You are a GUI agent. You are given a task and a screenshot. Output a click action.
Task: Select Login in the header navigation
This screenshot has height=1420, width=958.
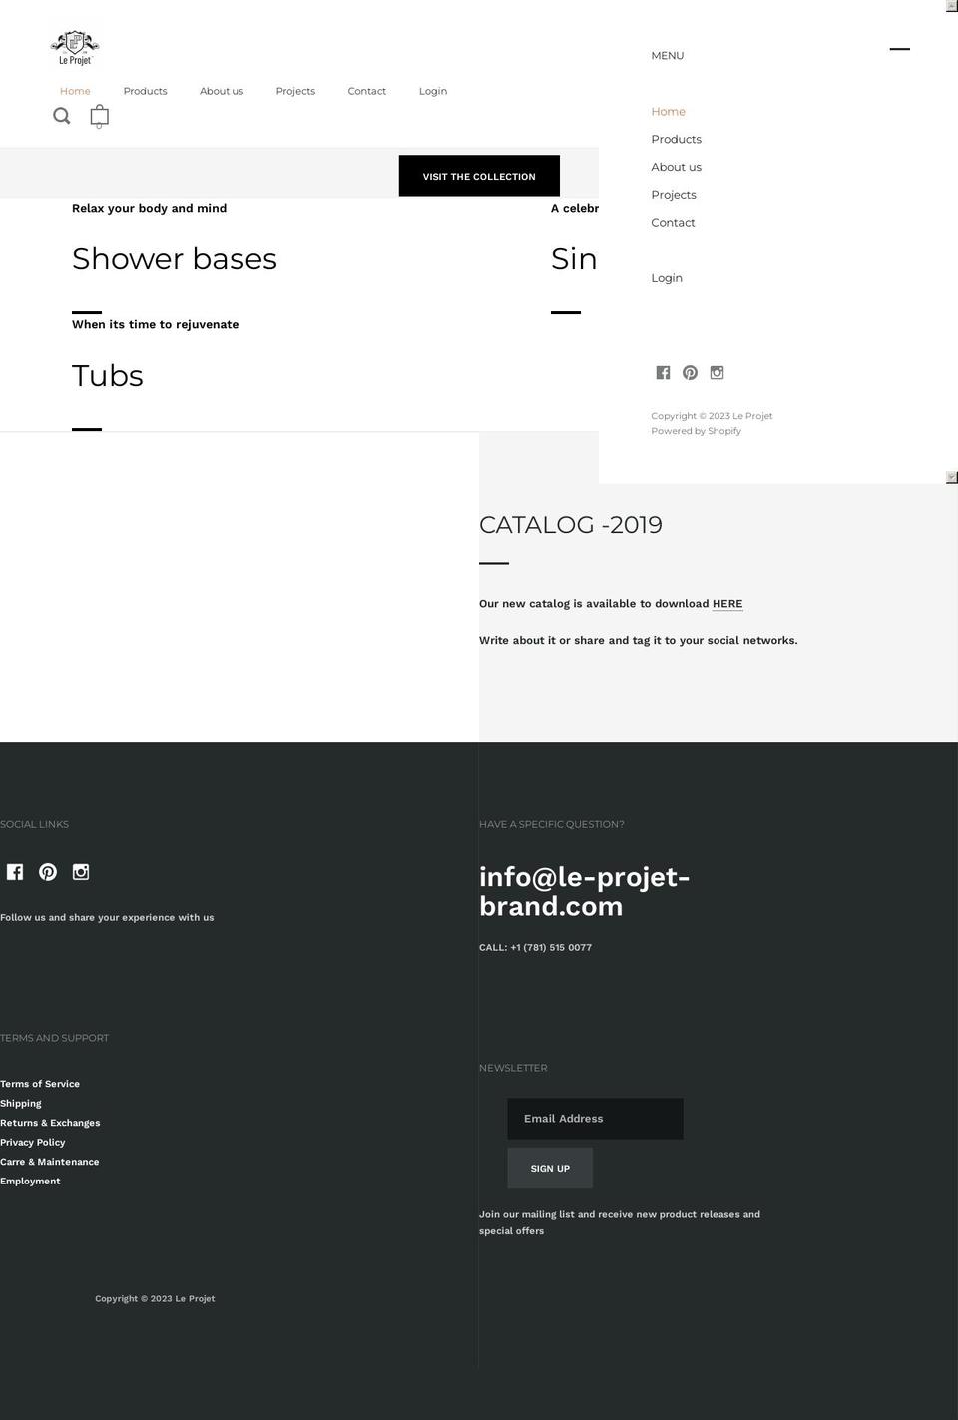pos(432,91)
